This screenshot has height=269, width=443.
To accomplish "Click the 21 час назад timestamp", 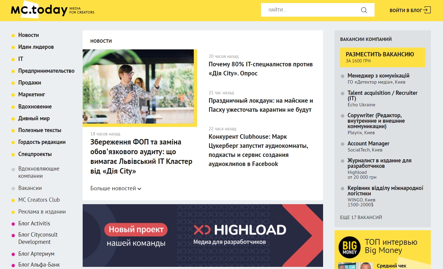I will [x=221, y=93].
